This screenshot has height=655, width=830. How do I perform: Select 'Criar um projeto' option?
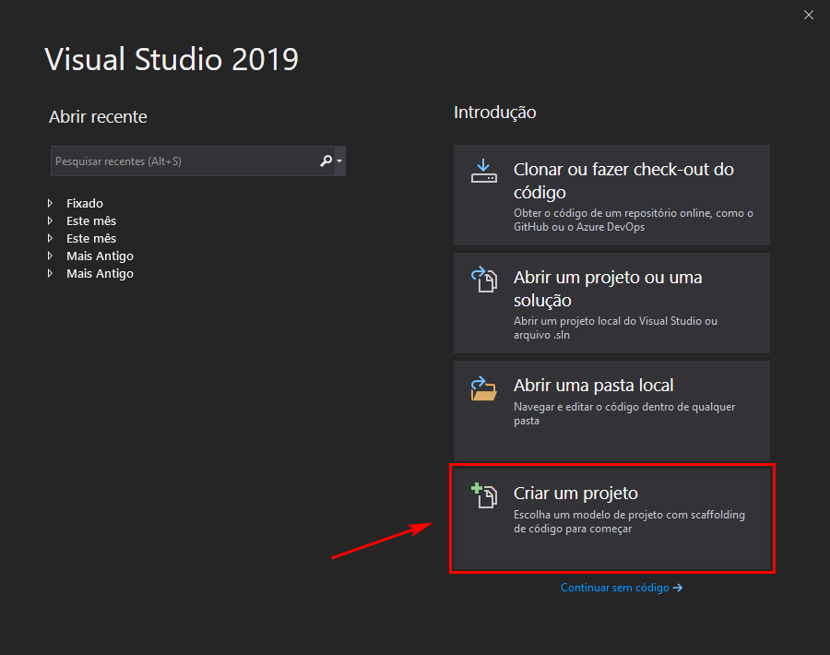pos(611,518)
